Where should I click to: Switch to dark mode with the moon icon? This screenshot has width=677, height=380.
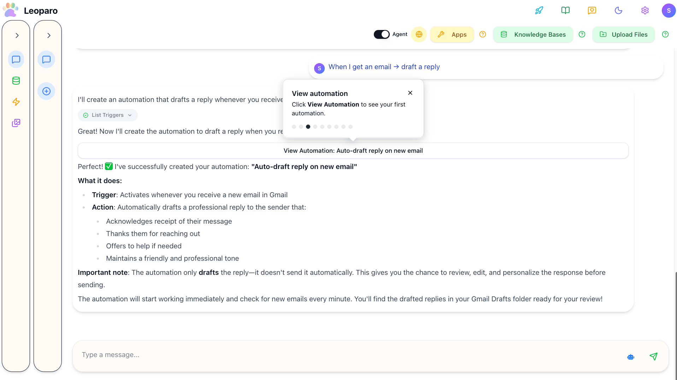[x=618, y=10]
